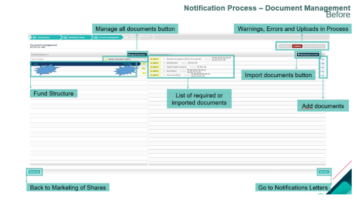The width and height of the screenshot is (357, 201).
Task: Show the red Errors indicator
Action: 297,46
